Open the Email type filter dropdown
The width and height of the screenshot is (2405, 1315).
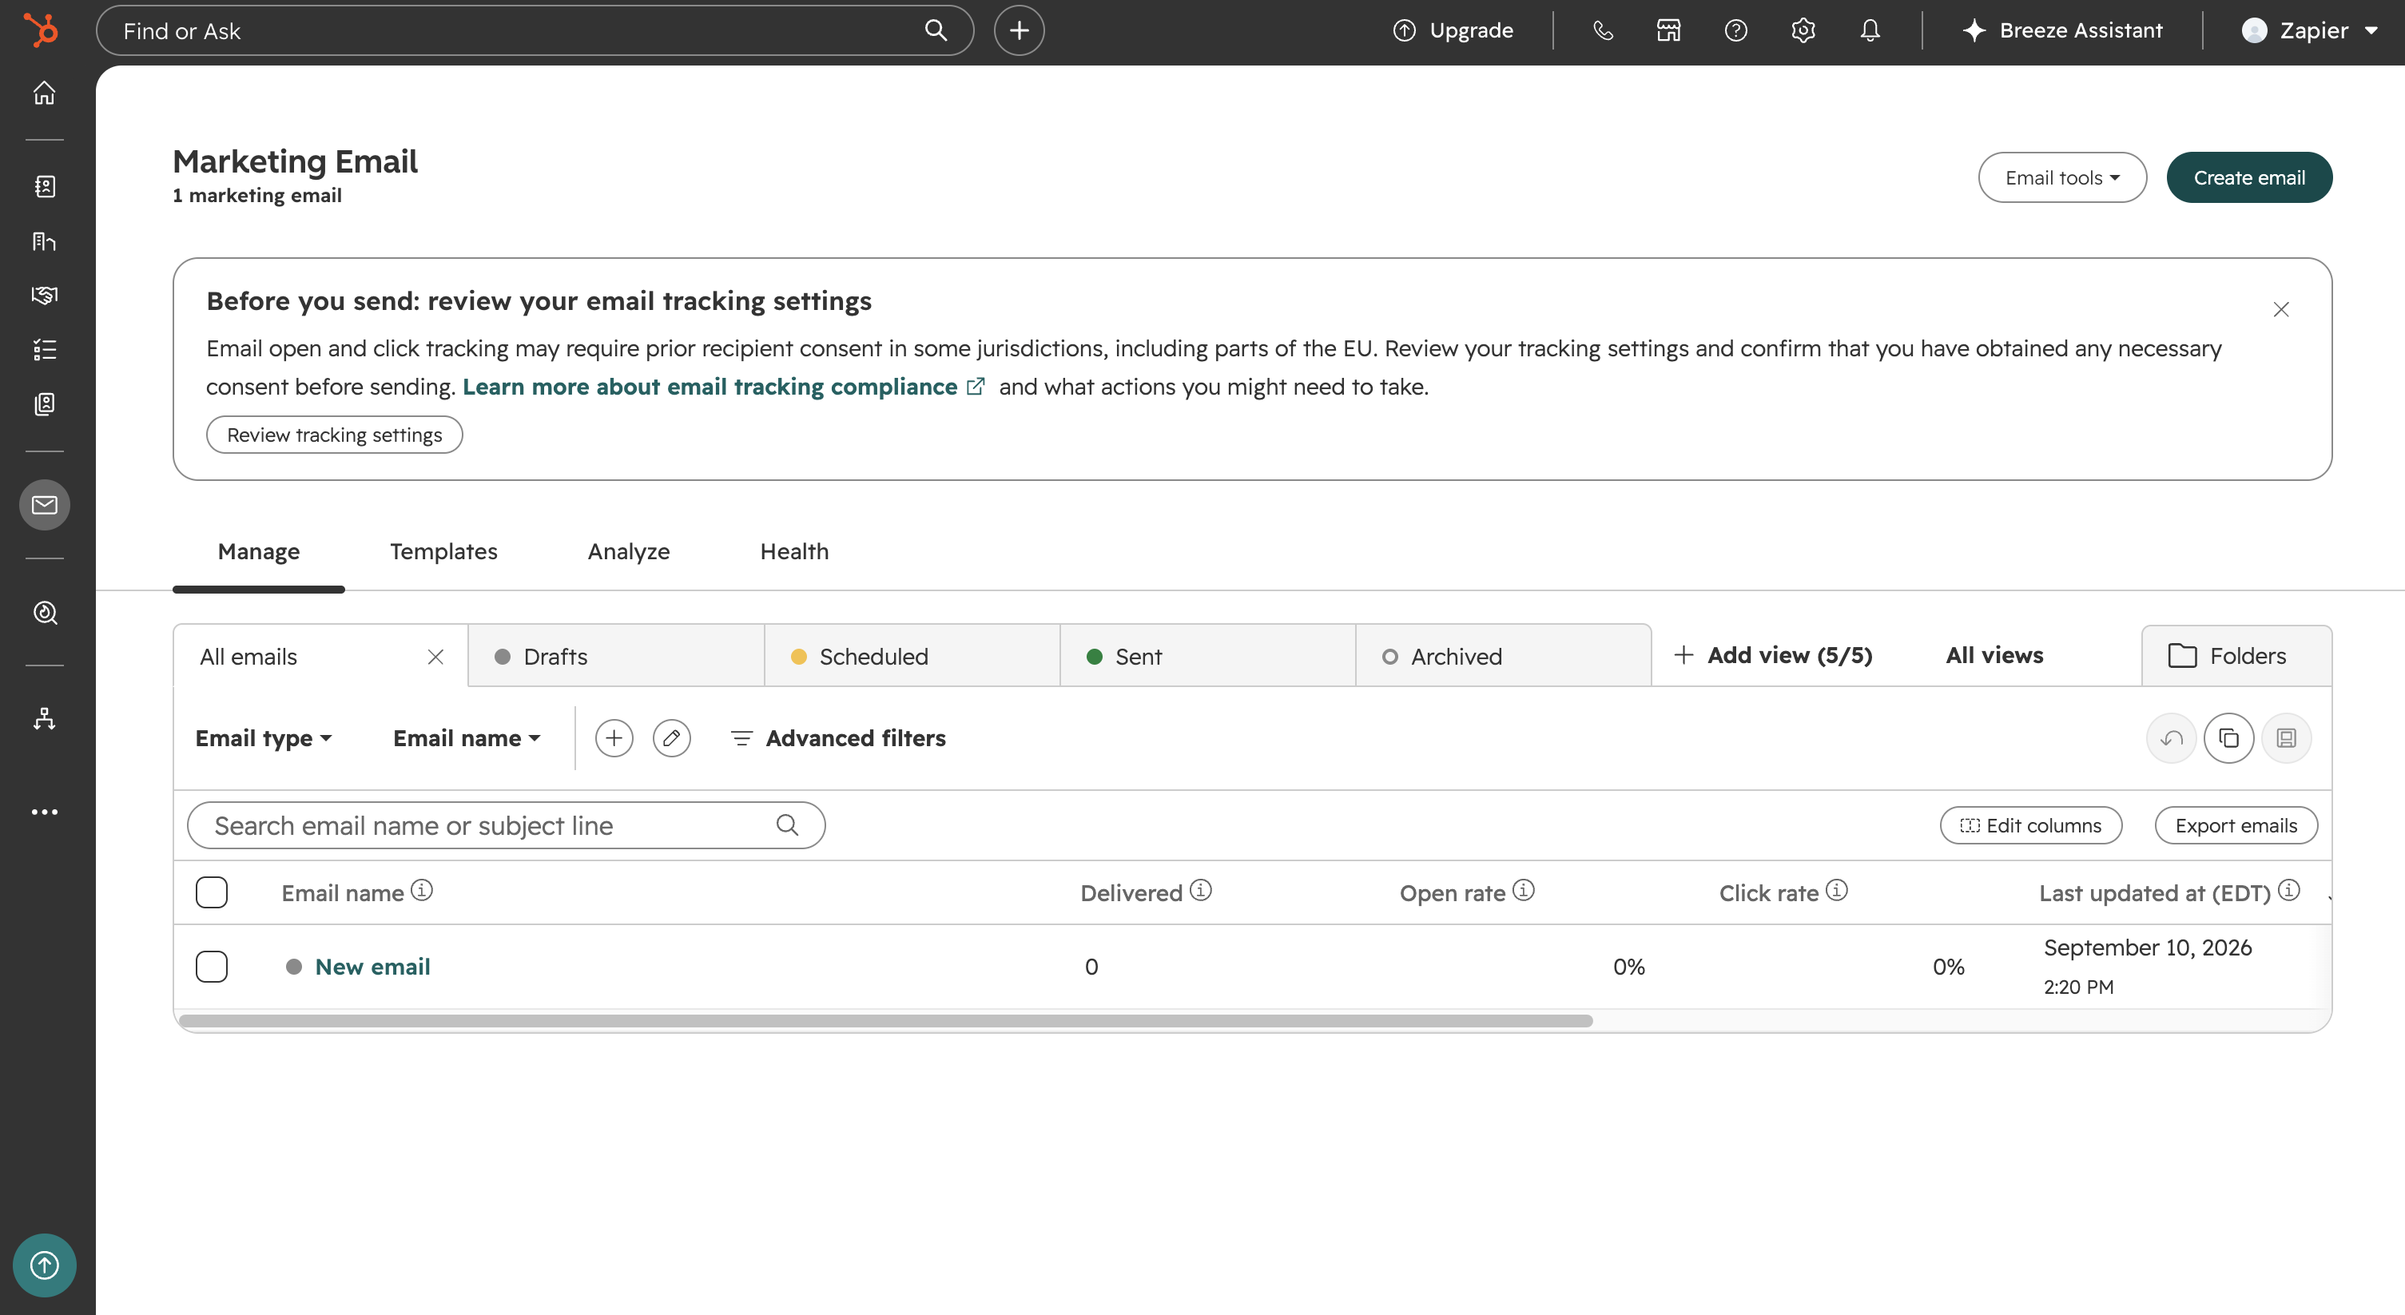pyautogui.click(x=264, y=738)
